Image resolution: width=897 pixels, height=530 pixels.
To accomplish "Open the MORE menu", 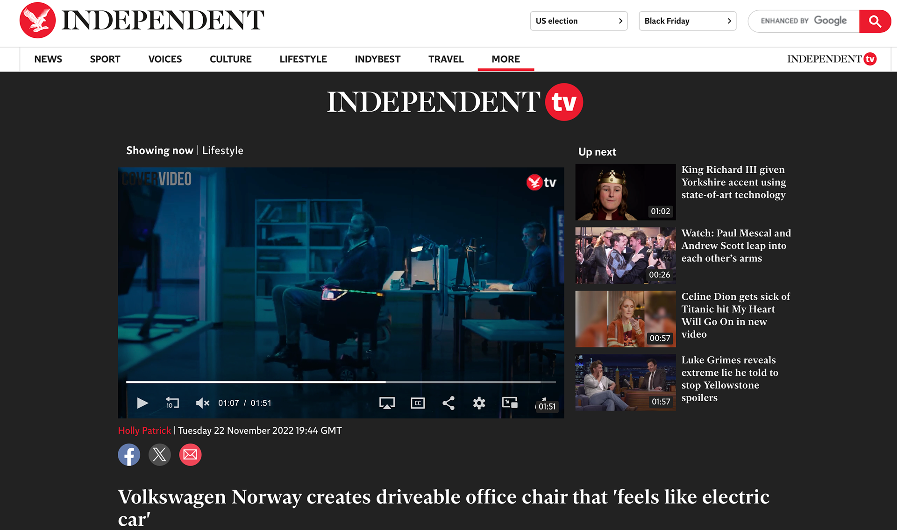I will tap(505, 59).
